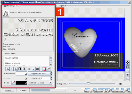Apply inverted E text style
Image resolution: width=132 pixels, height=94 pixels.
(x=20, y=69)
